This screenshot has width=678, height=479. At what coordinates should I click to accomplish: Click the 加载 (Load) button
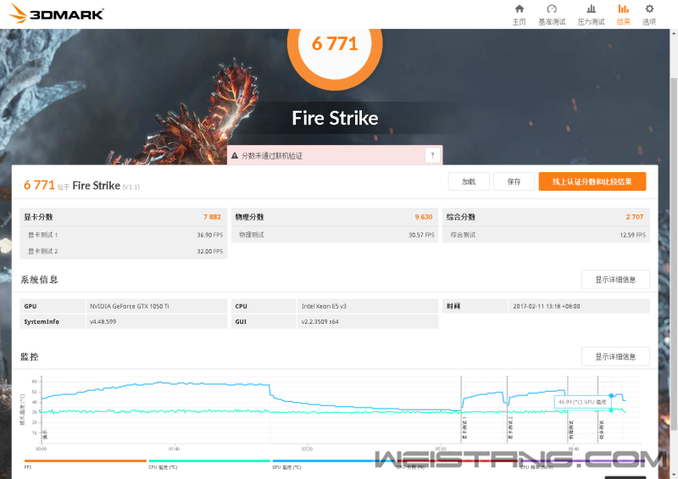pyautogui.click(x=469, y=181)
